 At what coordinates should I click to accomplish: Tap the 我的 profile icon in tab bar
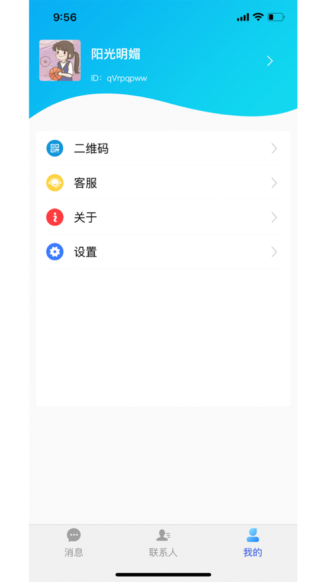click(x=253, y=535)
